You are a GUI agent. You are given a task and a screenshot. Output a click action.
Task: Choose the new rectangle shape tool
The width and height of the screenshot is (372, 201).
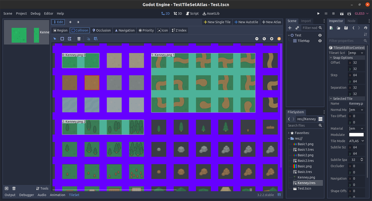pos(62,39)
